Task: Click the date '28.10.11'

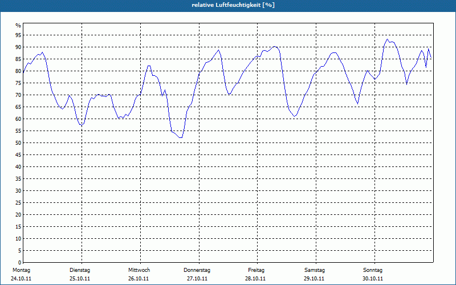Action: pos(255,279)
